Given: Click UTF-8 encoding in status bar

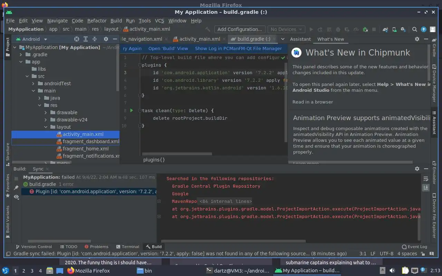Looking at the screenshot, I should pos(386,254).
